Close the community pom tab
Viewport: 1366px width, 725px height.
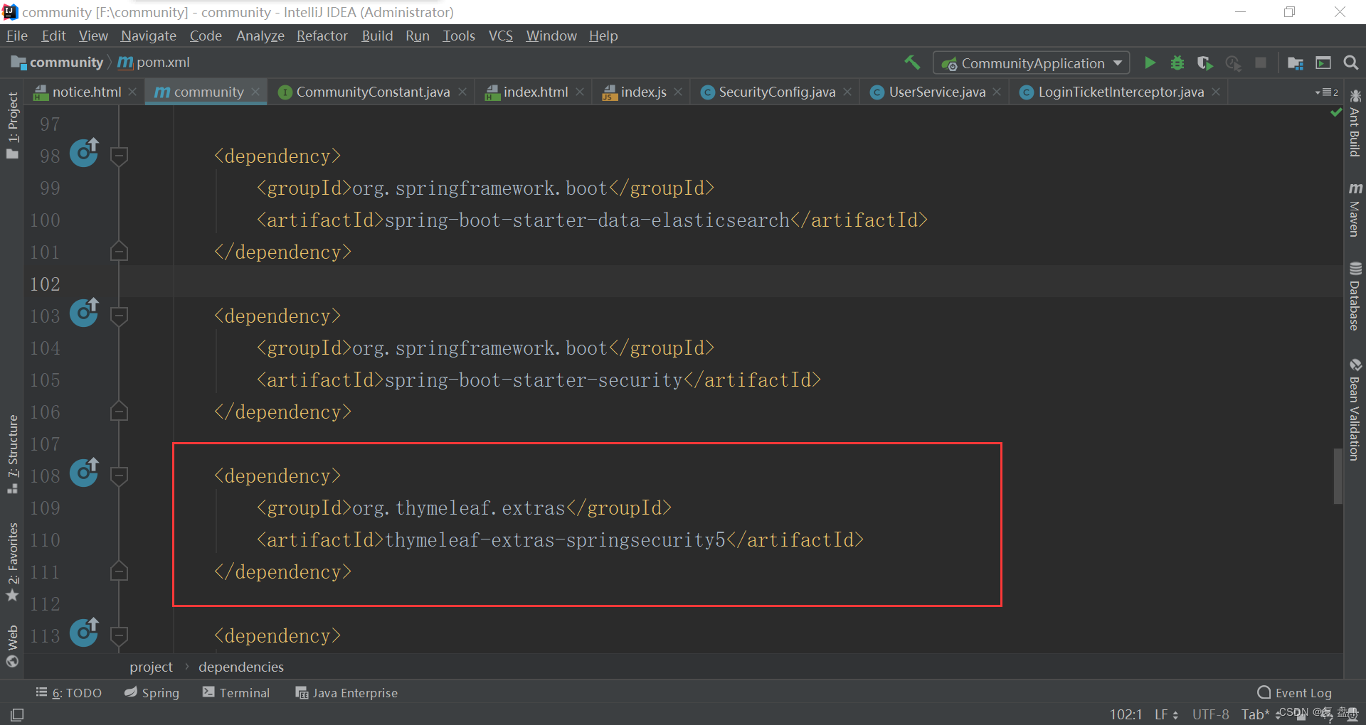(255, 92)
